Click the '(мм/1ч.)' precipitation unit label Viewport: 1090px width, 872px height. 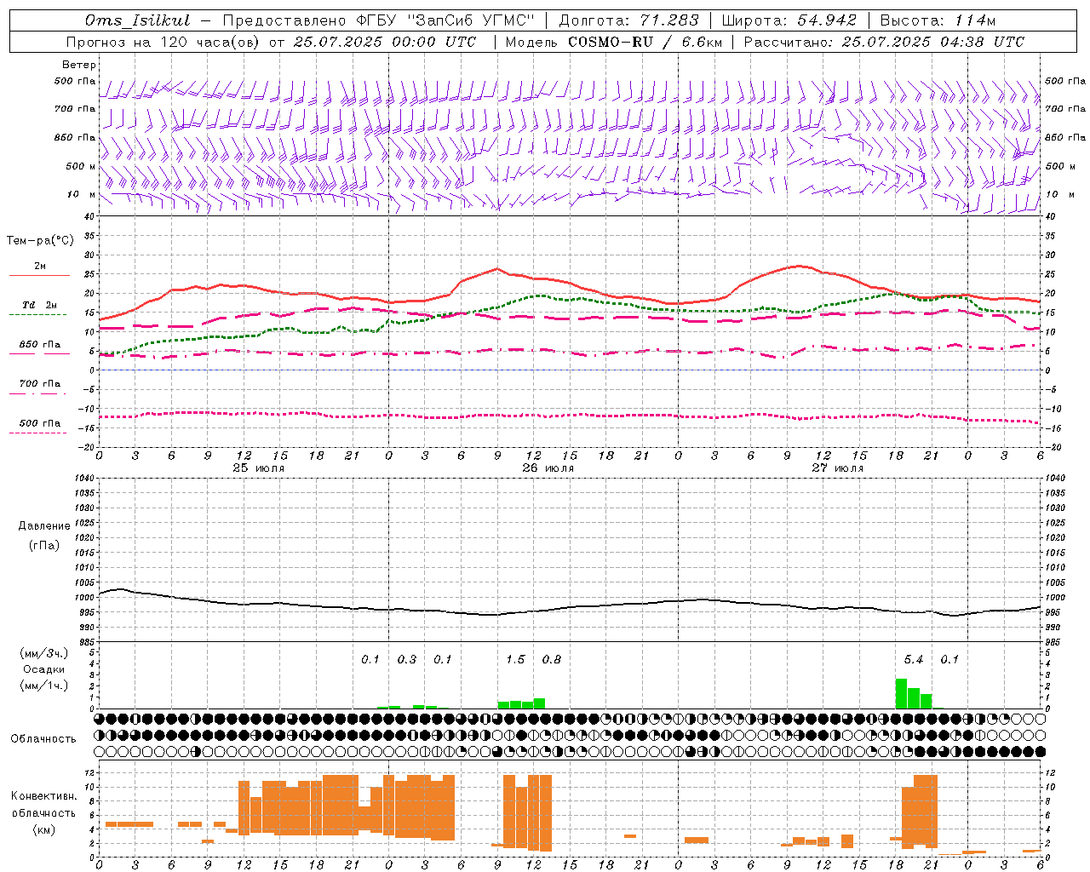(44, 685)
